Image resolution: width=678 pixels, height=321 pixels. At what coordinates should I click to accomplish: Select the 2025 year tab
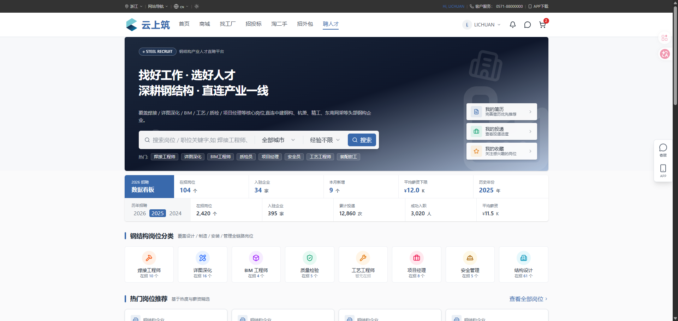click(x=157, y=213)
